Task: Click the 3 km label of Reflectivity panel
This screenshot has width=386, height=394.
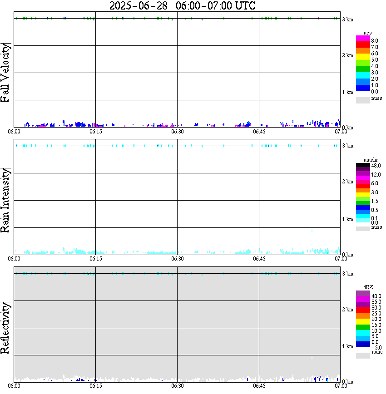Action: [347, 274]
